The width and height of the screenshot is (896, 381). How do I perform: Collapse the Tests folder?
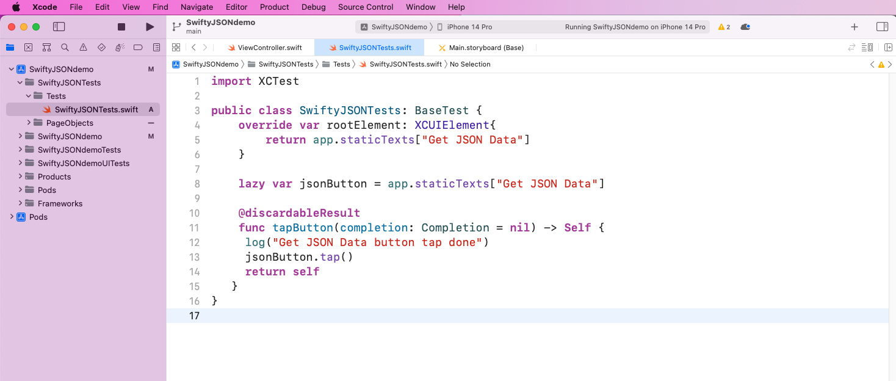(x=29, y=96)
